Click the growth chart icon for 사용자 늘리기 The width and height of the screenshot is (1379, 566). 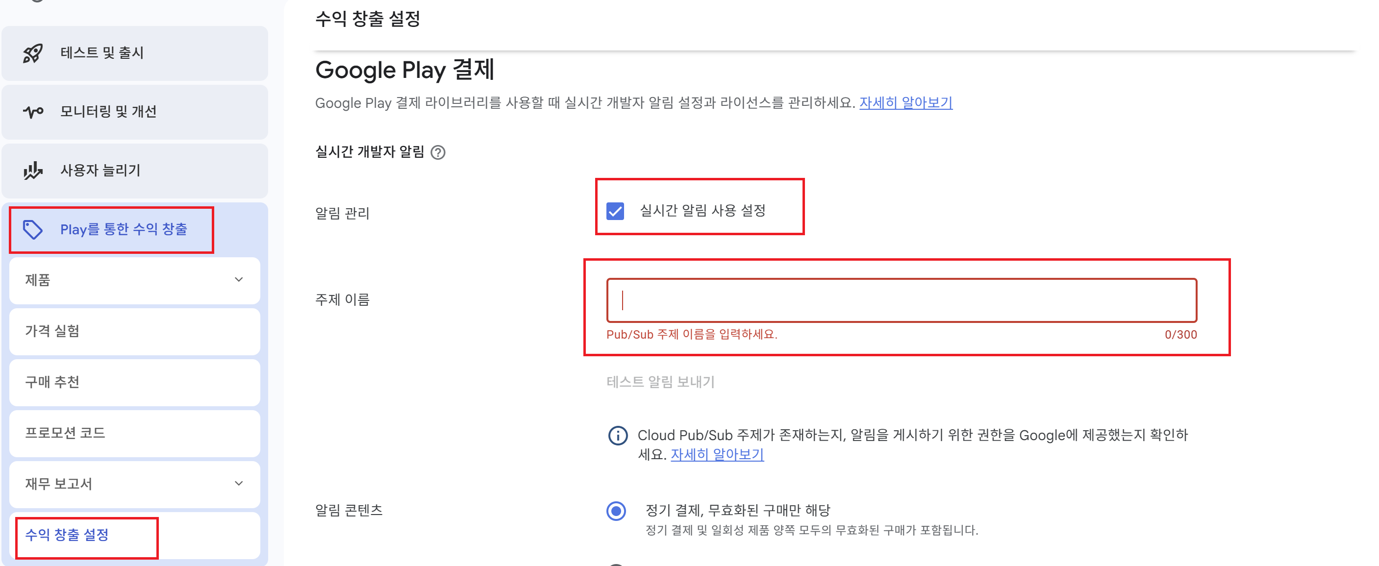33,171
